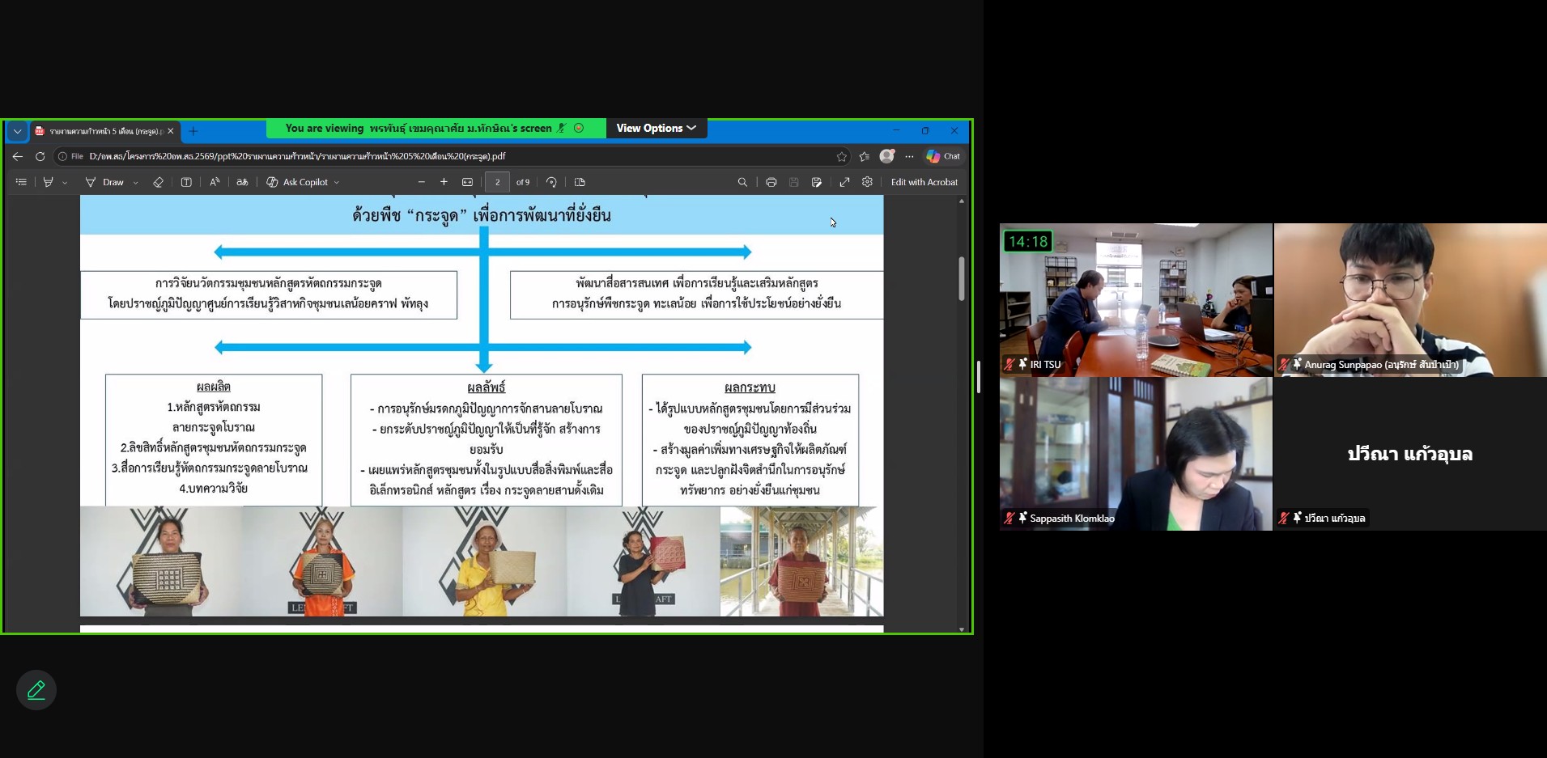Click the panel divider handle between share and videos

point(979,378)
